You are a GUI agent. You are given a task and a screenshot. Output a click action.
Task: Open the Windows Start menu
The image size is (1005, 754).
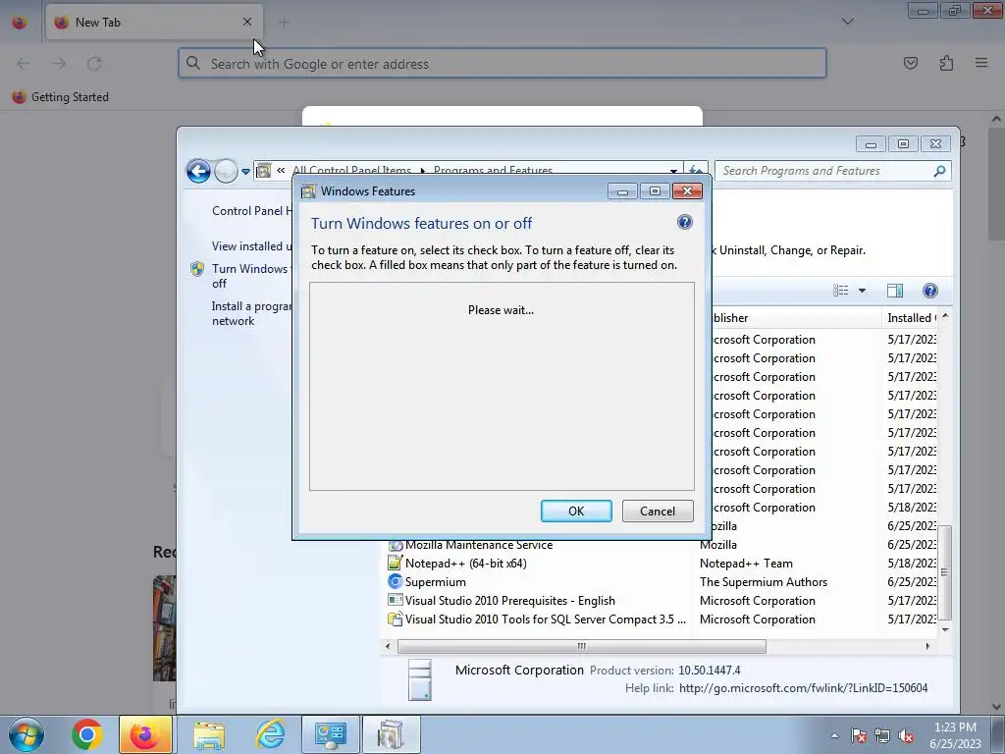tap(26, 734)
